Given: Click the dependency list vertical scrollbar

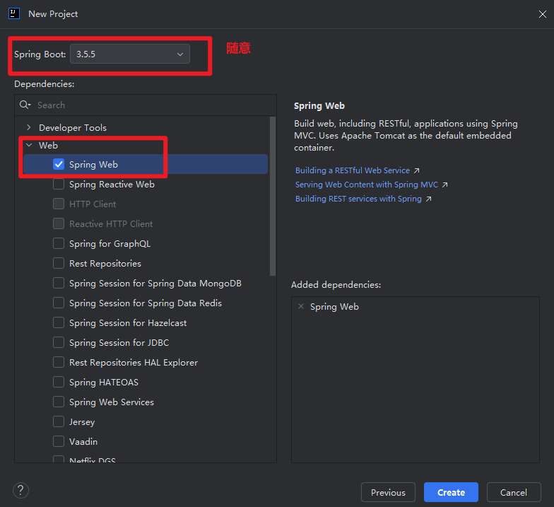Looking at the screenshot, I should 273,197.
